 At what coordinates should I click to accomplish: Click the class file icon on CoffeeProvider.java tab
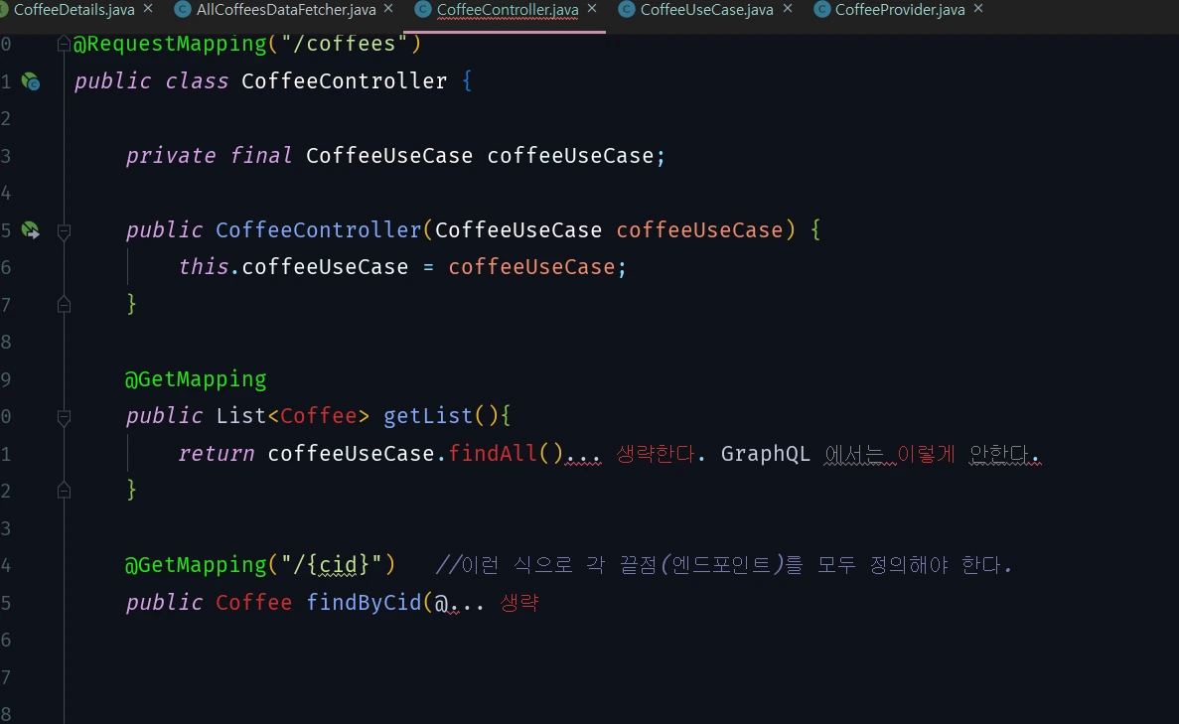(x=821, y=9)
